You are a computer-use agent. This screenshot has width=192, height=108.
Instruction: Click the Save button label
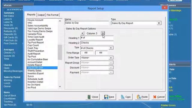click(111, 97)
